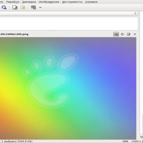This screenshot has width=143, height=143.
Task: Open the toolbar overflow chevron dropdown
Action: (x=40, y=8)
